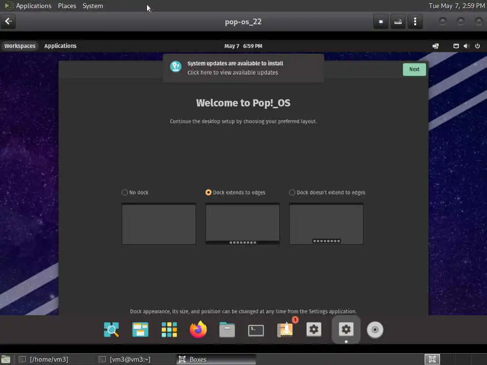Launch Firefox from the dock

pyautogui.click(x=198, y=330)
